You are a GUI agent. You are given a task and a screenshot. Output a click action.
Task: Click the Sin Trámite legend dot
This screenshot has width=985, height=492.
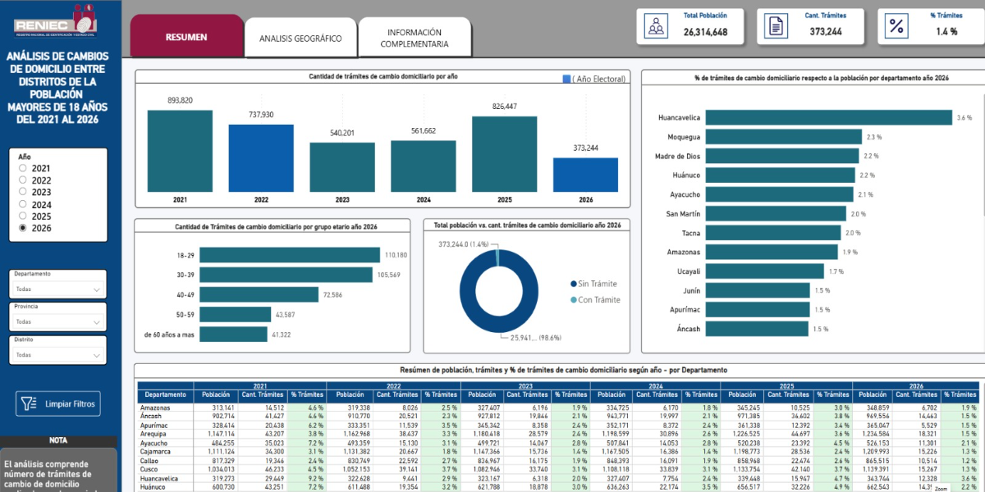(574, 284)
